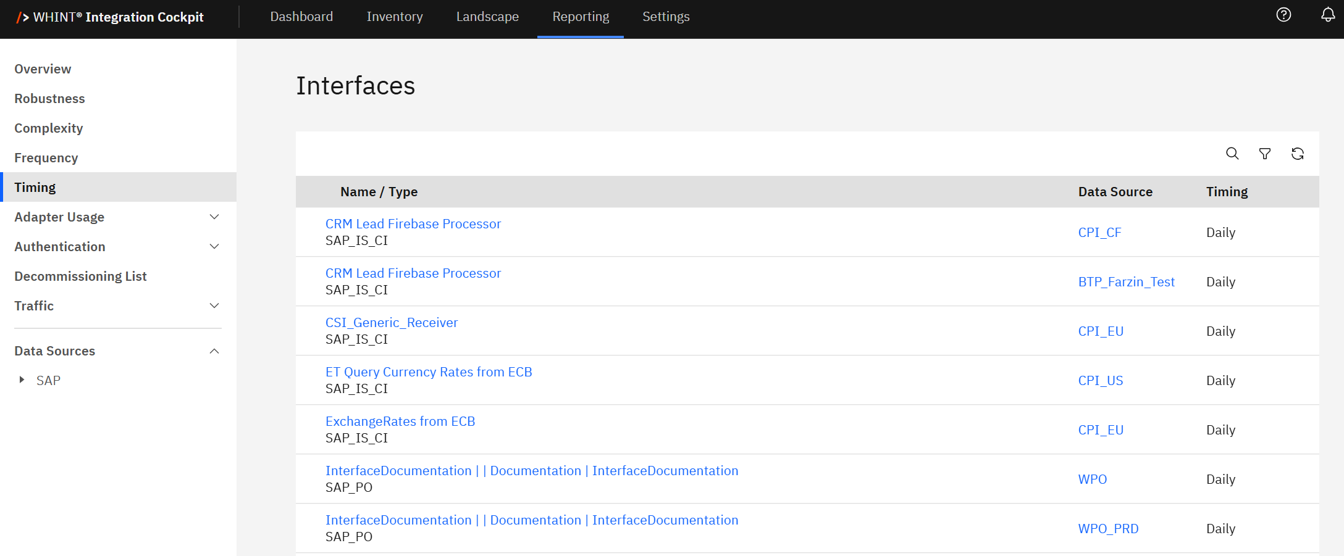Screen dimensions: 1344x556
Task: Select Robustness in the sidebar
Action: tap(49, 99)
